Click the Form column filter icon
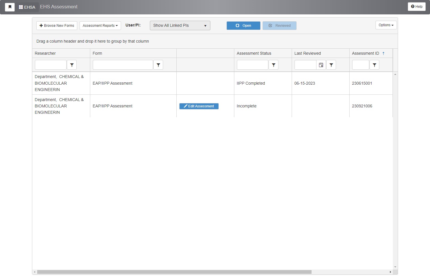The width and height of the screenshot is (430, 277). click(158, 65)
